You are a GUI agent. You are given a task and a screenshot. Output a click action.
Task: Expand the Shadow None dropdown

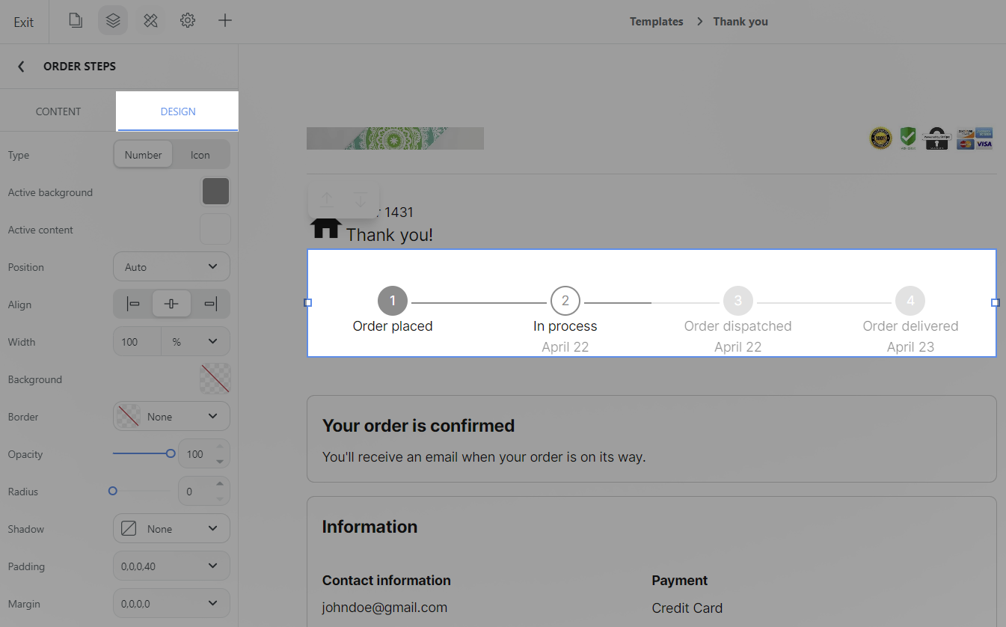(x=171, y=529)
